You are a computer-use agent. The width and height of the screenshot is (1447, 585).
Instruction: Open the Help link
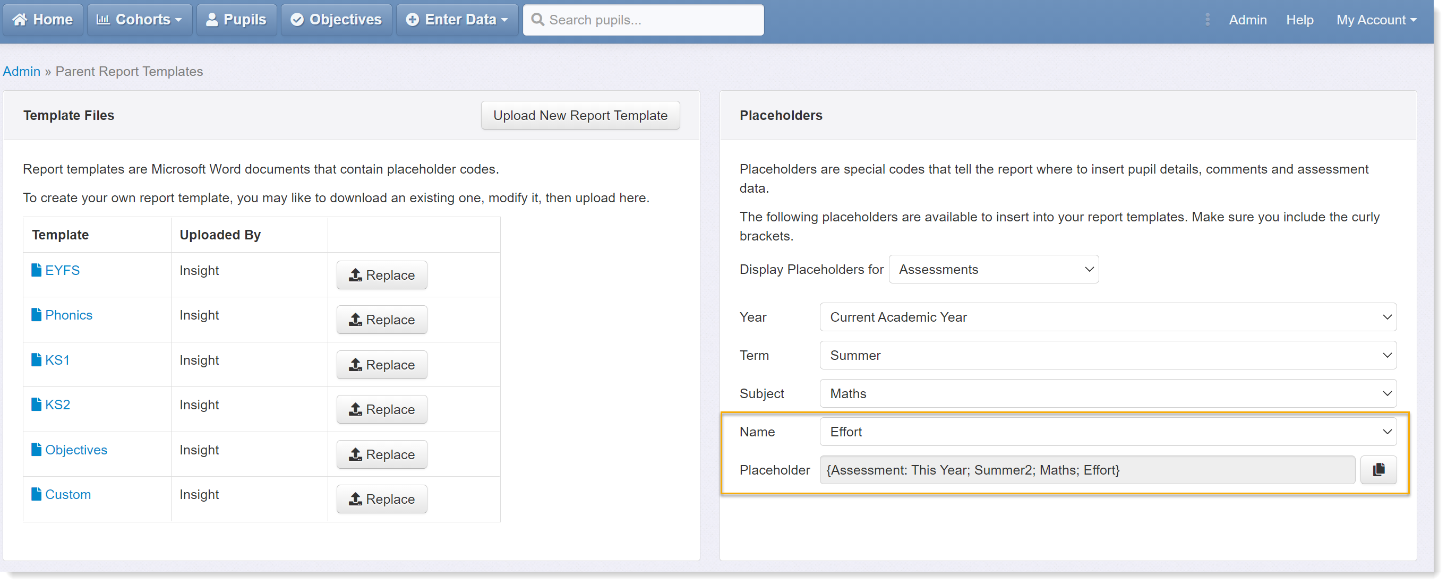(1299, 20)
